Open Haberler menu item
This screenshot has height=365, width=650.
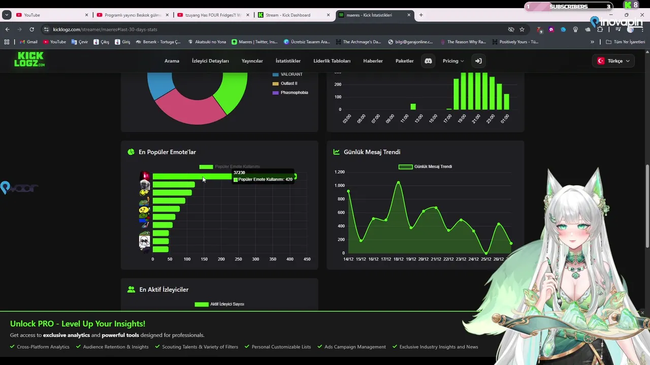373,61
